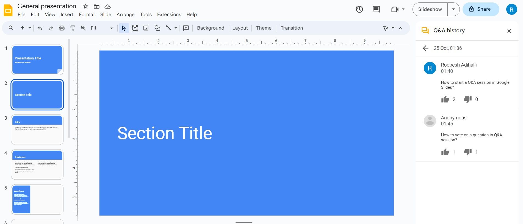
Task: Star the General presentation document
Action: click(x=85, y=6)
